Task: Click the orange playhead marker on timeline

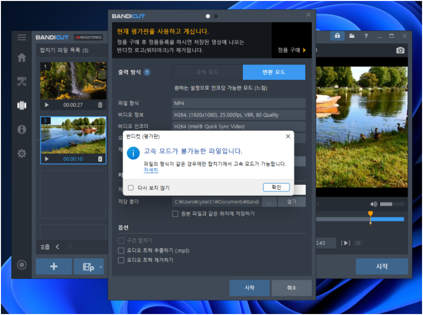Action: tap(370, 214)
